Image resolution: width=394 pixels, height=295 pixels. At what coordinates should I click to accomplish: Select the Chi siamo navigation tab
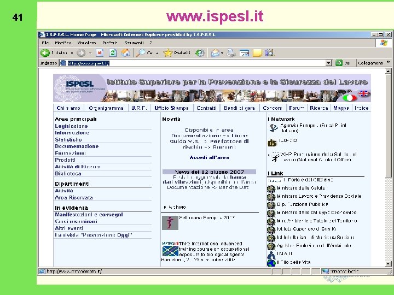(x=68, y=108)
